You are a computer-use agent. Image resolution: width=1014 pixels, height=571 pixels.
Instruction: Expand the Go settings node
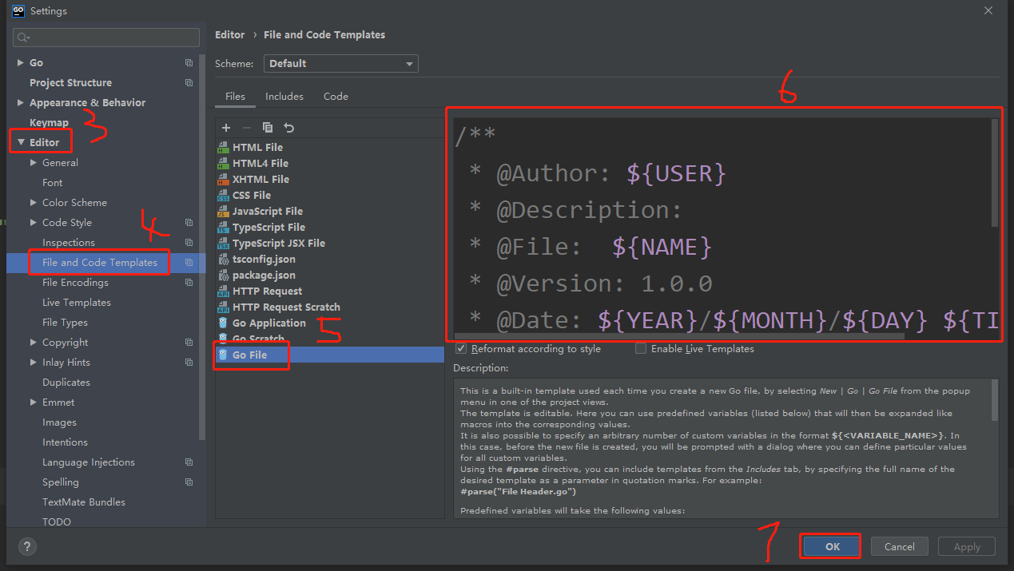[x=21, y=62]
